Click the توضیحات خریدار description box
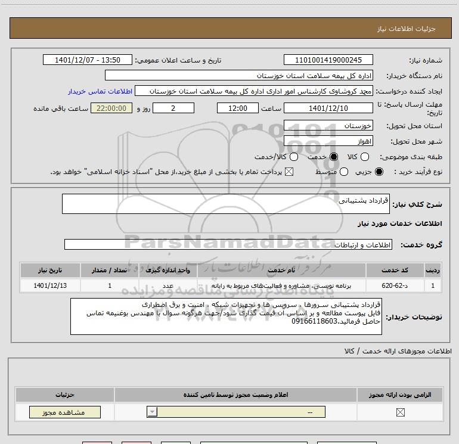This screenshot has width=459, height=444. pos(226,316)
